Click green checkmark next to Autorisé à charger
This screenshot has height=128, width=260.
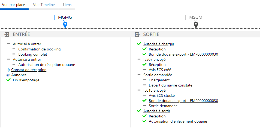point(139,44)
